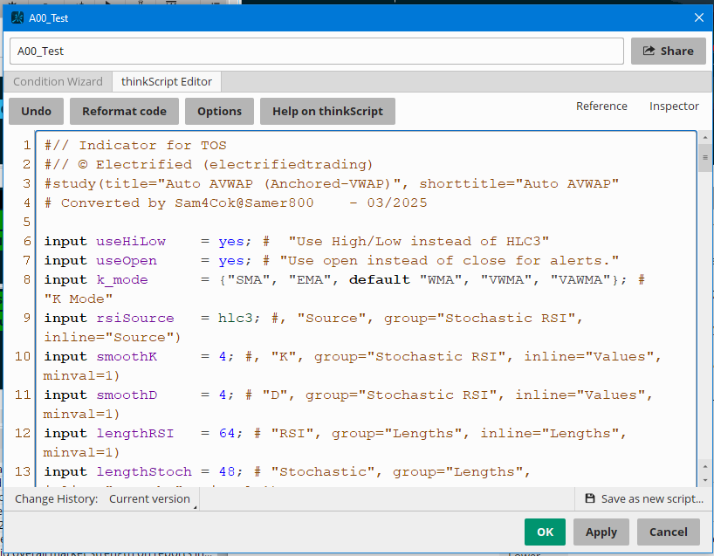Click the A00_Test script name field
Viewport: 714px width, 556px height.
pyautogui.click(x=316, y=51)
